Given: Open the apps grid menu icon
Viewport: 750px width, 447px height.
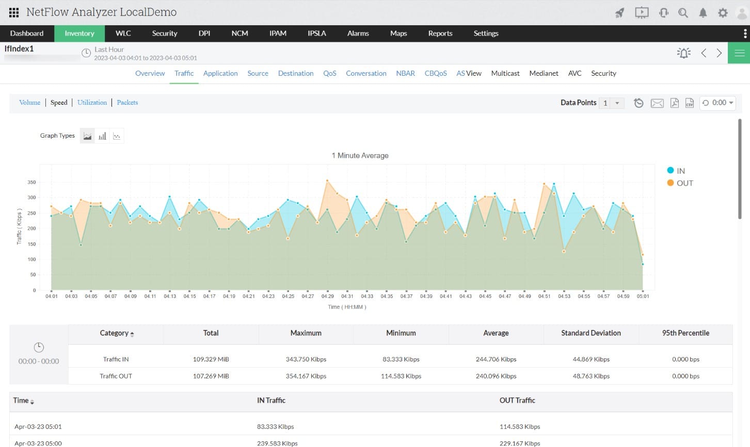Looking at the screenshot, I should [x=14, y=12].
